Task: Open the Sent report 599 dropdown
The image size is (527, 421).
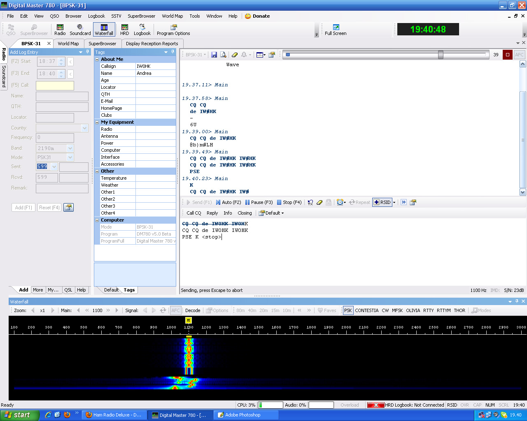Action: coord(54,167)
